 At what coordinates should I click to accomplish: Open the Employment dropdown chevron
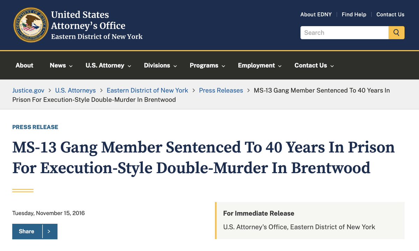click(280, 66)
